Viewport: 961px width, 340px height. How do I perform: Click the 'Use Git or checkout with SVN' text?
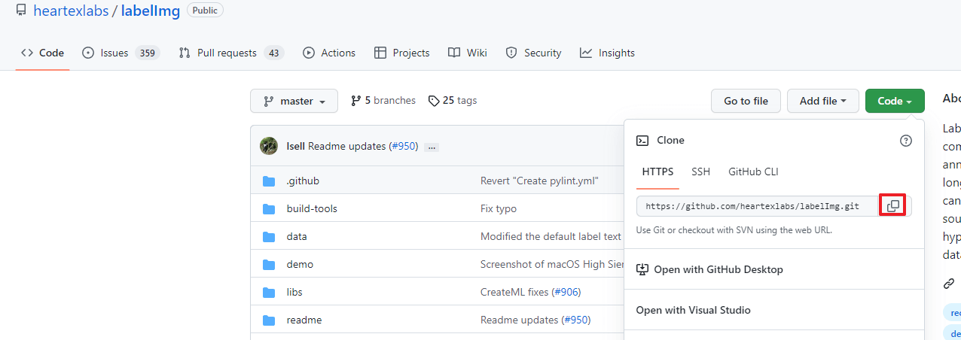point(734,230)
